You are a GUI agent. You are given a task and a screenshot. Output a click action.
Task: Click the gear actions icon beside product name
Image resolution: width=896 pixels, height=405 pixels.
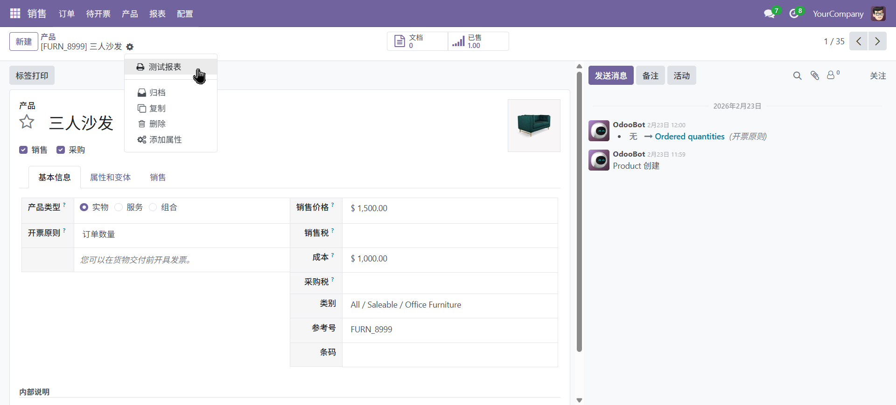(130, 47)
